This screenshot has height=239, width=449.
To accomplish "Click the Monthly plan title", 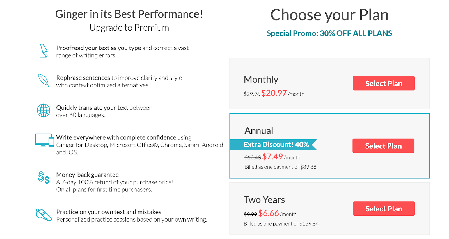I will 261,80.
